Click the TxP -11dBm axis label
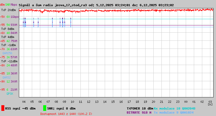The image size is (216, 116). (9, 61)
